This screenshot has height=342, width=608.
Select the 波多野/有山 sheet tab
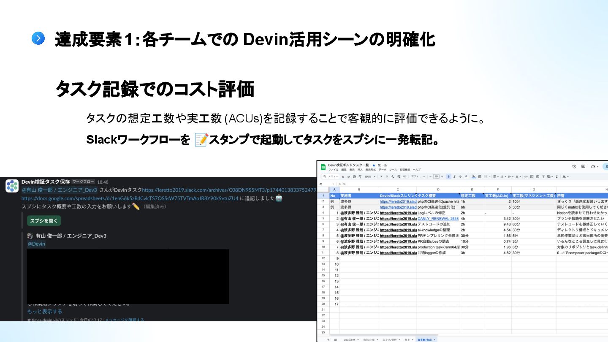pyautogui.click(x=426, y=340)
